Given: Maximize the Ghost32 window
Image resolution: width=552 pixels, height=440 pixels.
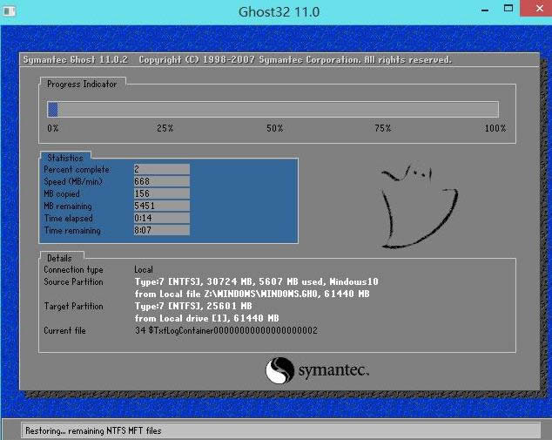Looking at the screenshot, I should pyautogui.click(x=508, y=9).
